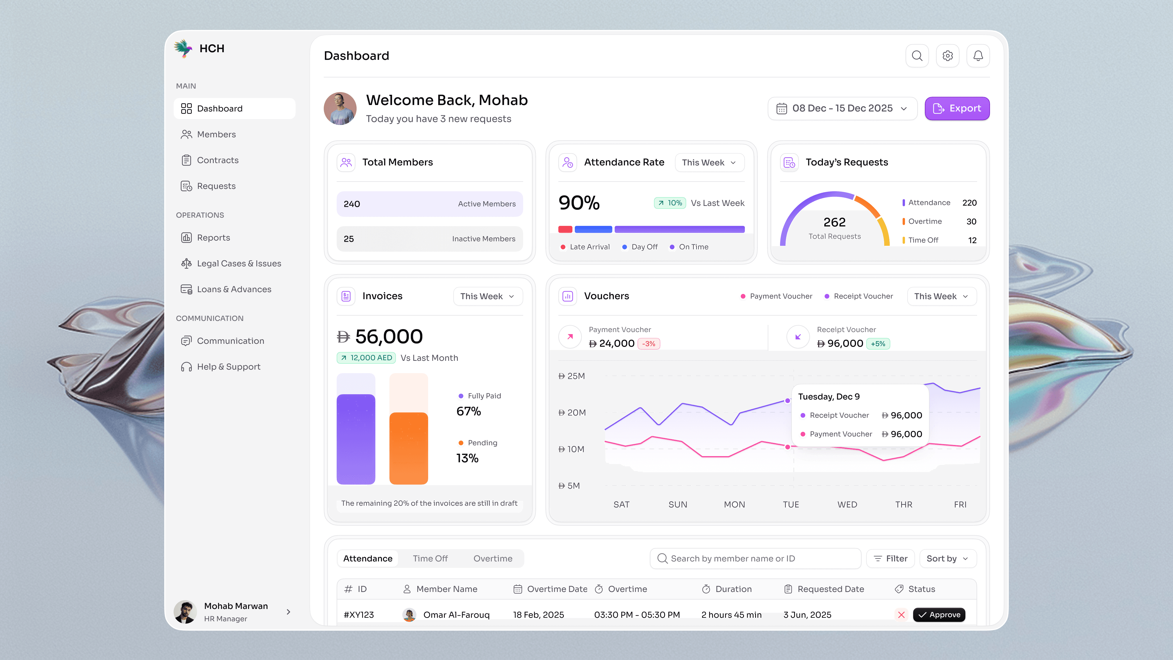
Task: Click the 25 Inactive Members row
Action: click(429, 239)
